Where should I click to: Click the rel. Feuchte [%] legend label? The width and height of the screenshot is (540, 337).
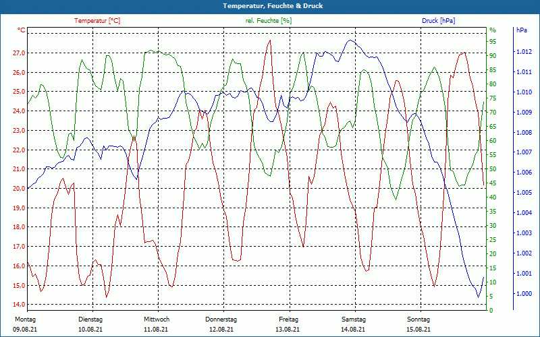268,21
